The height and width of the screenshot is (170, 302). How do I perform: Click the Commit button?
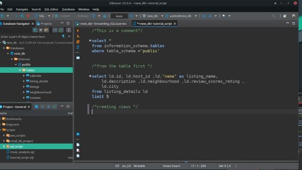click(x=63, y=16)
